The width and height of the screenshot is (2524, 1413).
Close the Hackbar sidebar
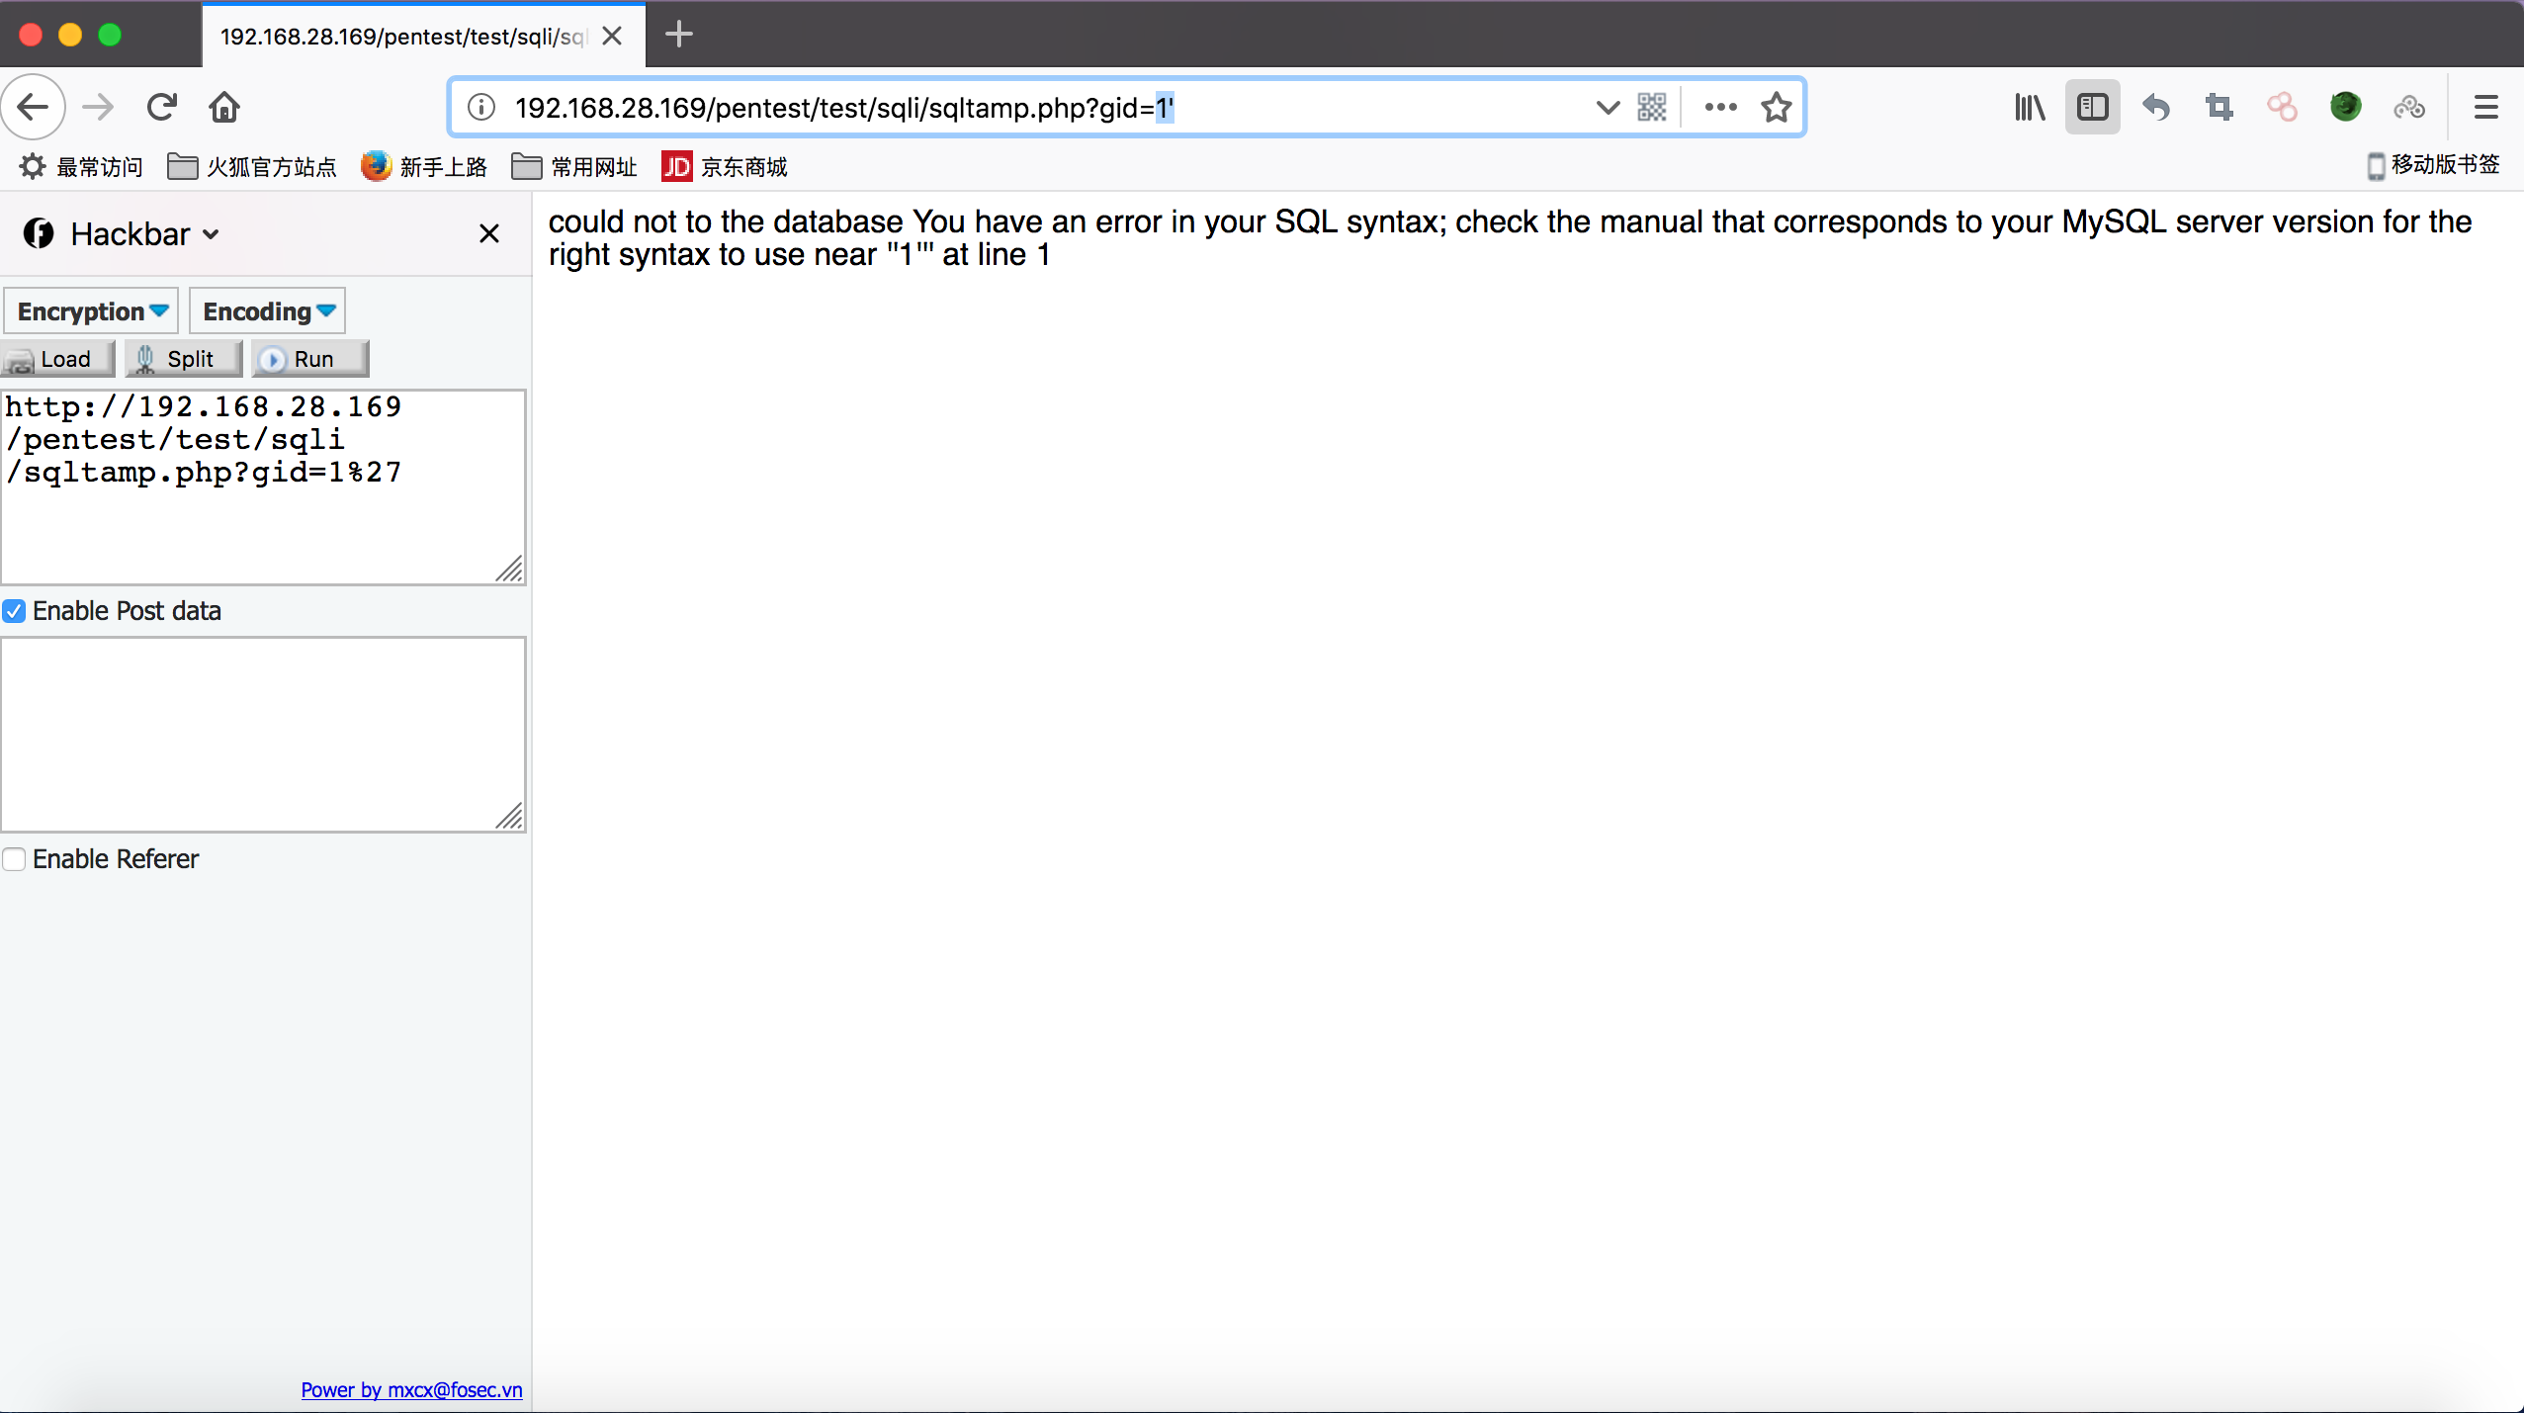coord(489,234)
